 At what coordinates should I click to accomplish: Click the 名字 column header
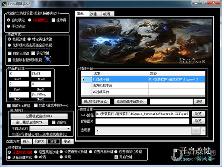point(120,74)
